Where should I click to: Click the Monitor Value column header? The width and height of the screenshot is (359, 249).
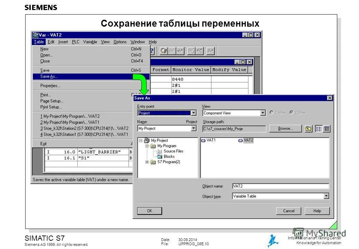click(x=191, y=70)
